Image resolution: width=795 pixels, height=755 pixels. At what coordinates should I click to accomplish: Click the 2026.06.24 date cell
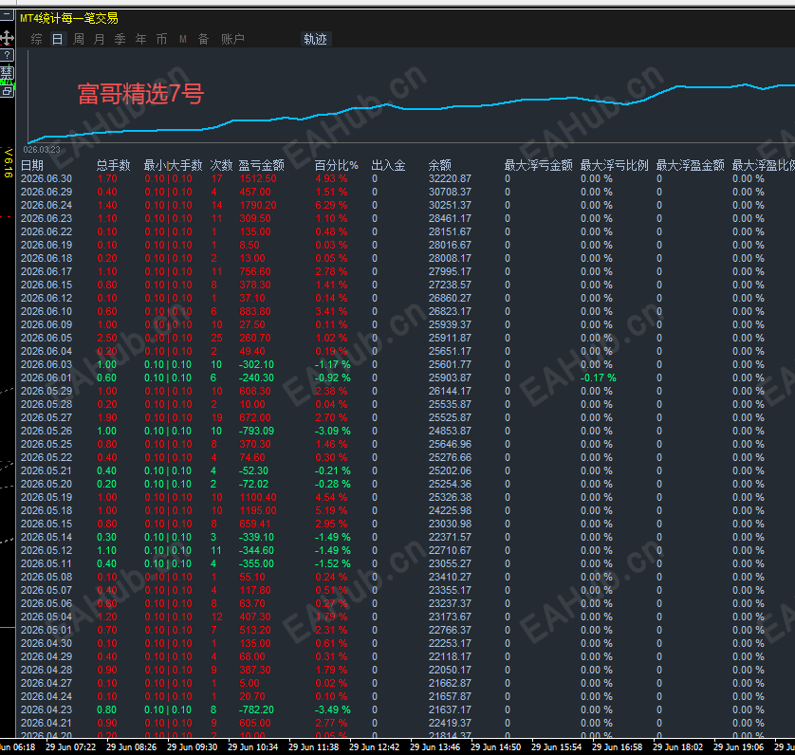[46, 206]
